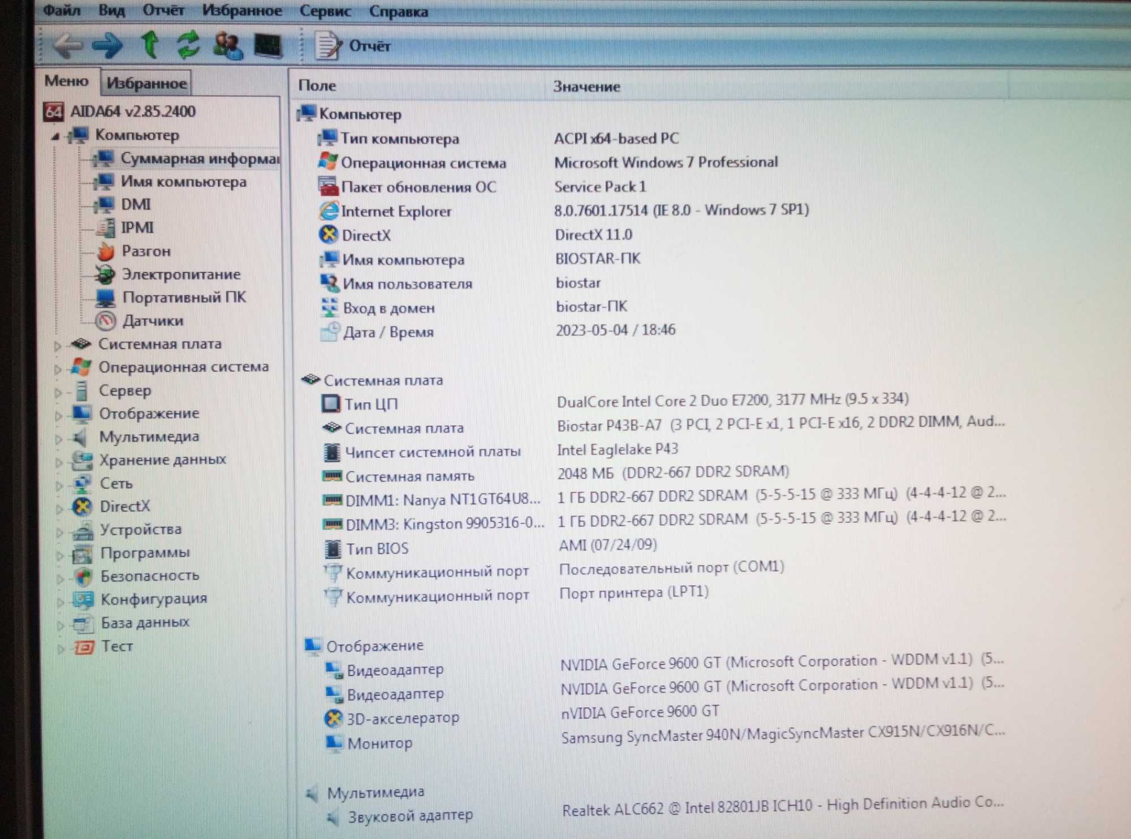This screenshot has height=839, width=1131.
Task: Click the Программы icon in the tree
Action: click(83, 553)
